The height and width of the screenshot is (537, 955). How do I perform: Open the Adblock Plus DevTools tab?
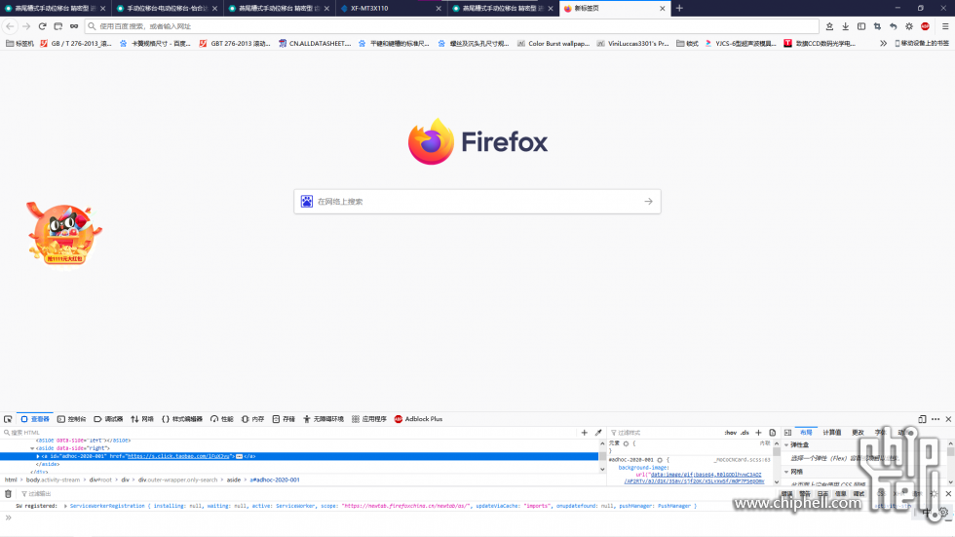point(418,419)
